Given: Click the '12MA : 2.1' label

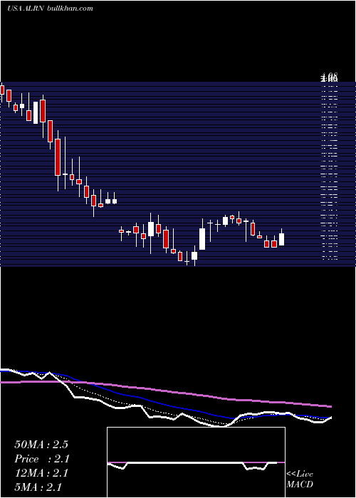Looking at the screenshot, I should coord(41,473).
